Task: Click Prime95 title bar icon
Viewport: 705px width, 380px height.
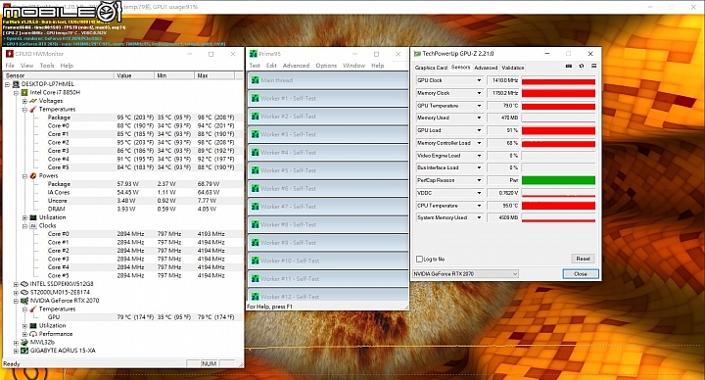Action: click(254, 54)
